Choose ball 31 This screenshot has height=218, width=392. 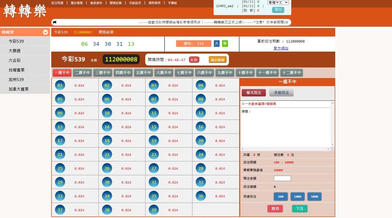coord(154,182)
